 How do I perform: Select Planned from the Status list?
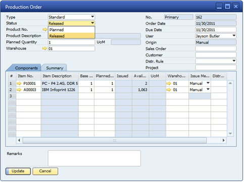(x=72, y=30)
